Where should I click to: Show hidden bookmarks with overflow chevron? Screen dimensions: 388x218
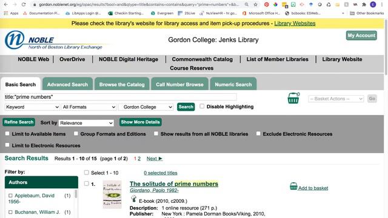[x=343, y=13]
